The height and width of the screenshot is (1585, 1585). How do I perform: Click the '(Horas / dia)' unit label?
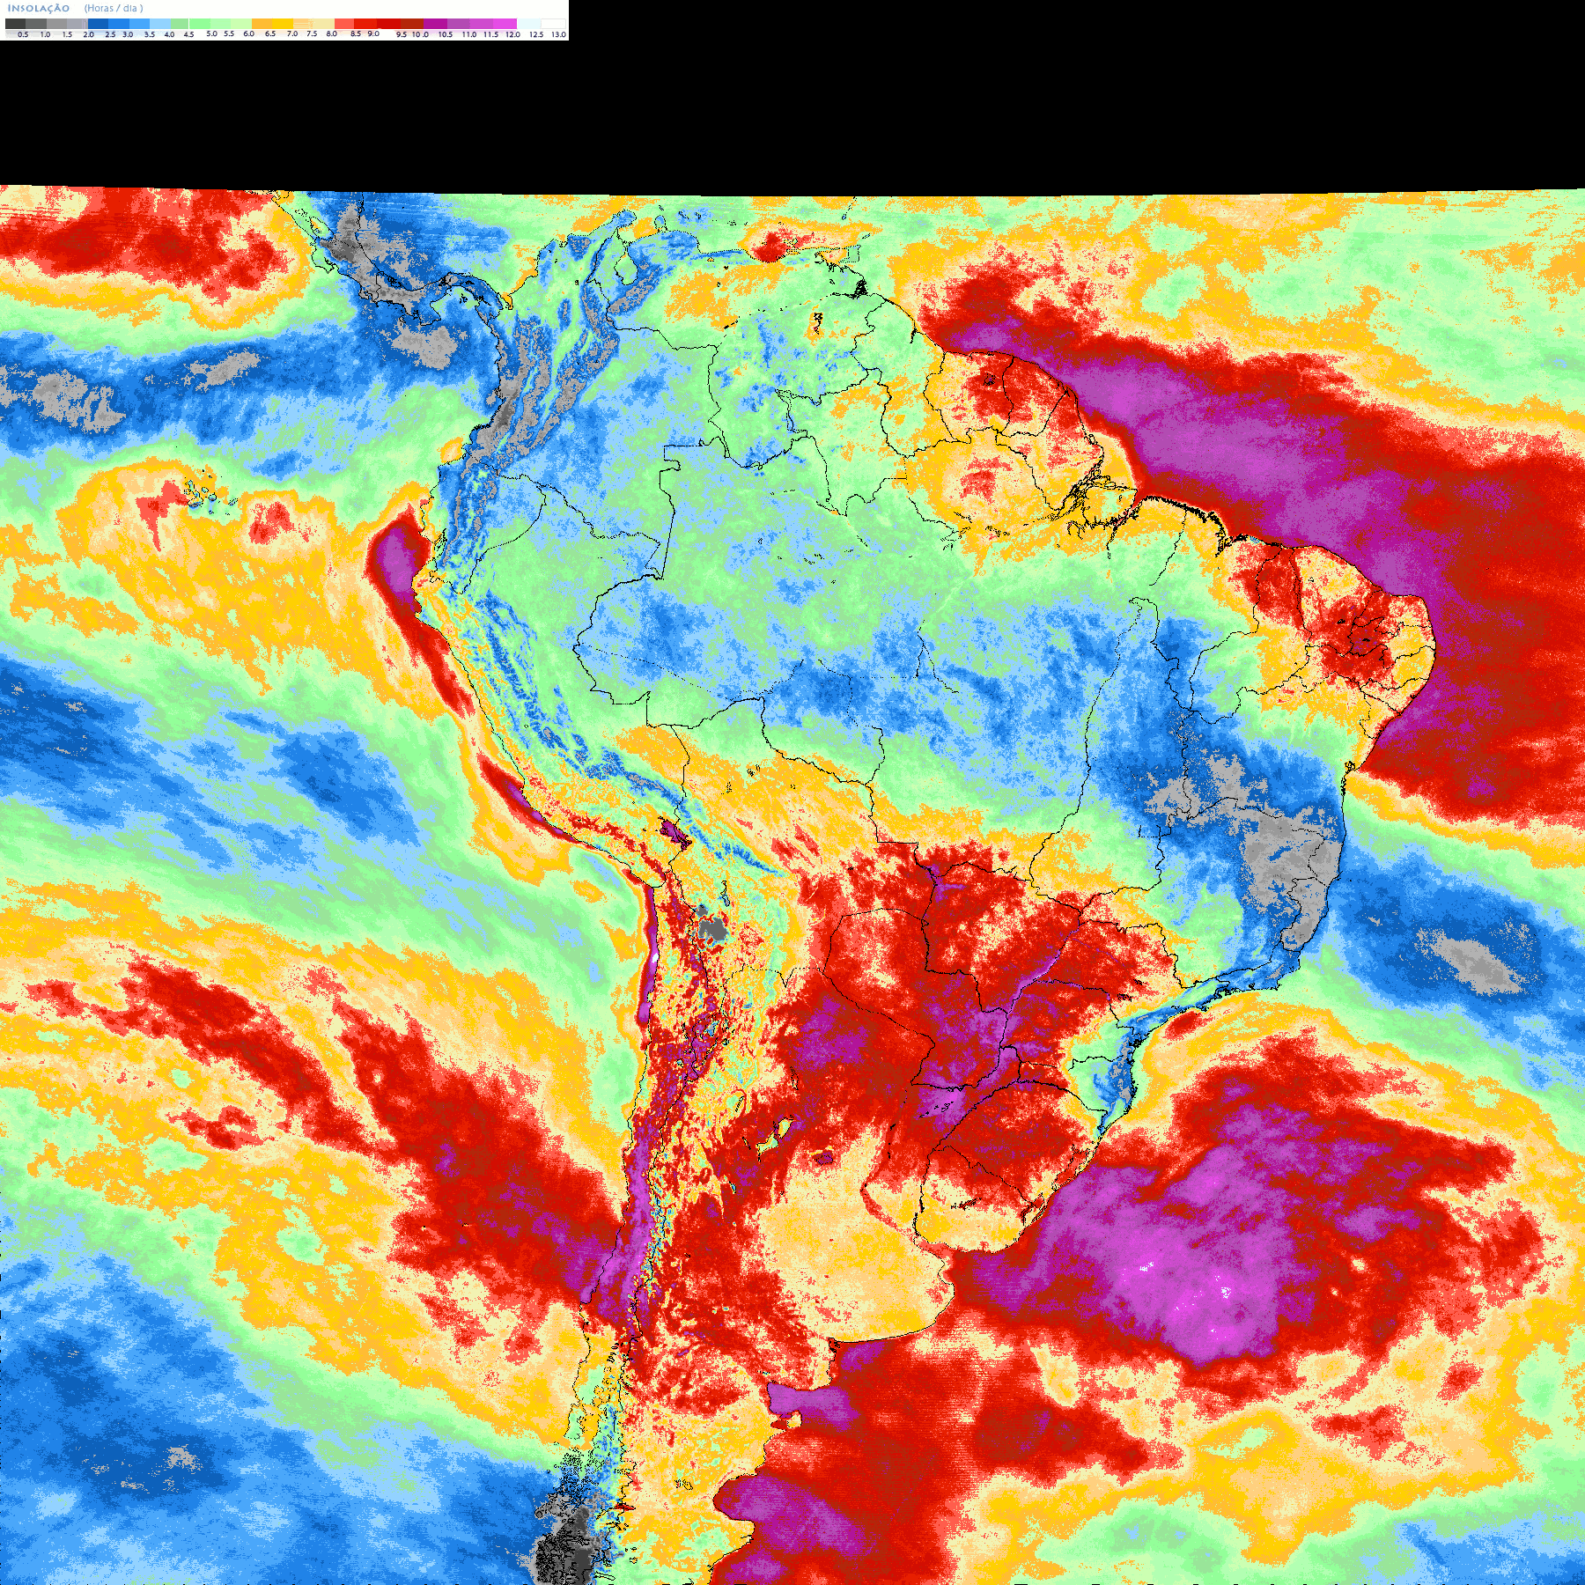coord(114,8)
